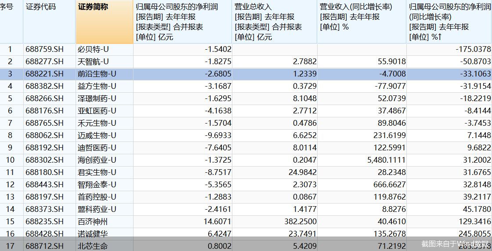Click net profit growth -175.0378
Image resolution: width=492 pixels, height=251 pixels.
coord(473,49)
